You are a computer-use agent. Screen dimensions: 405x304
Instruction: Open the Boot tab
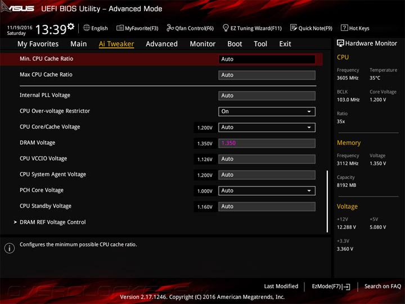235,44
